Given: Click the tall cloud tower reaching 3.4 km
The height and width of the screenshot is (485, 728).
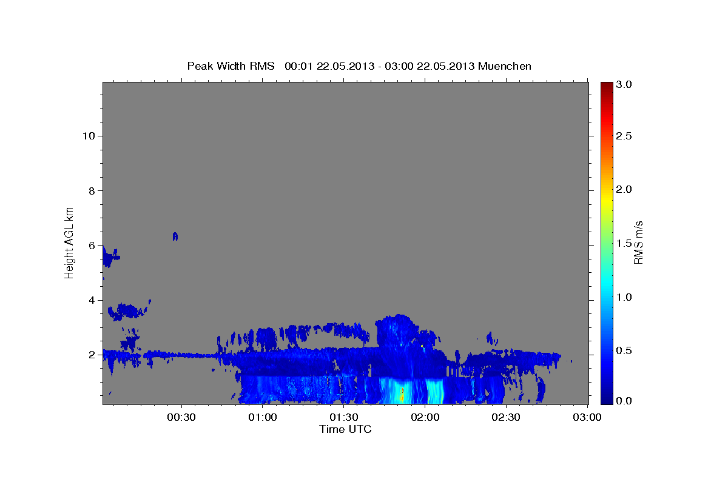Looking at the screenshot, I should click(397, 330).
